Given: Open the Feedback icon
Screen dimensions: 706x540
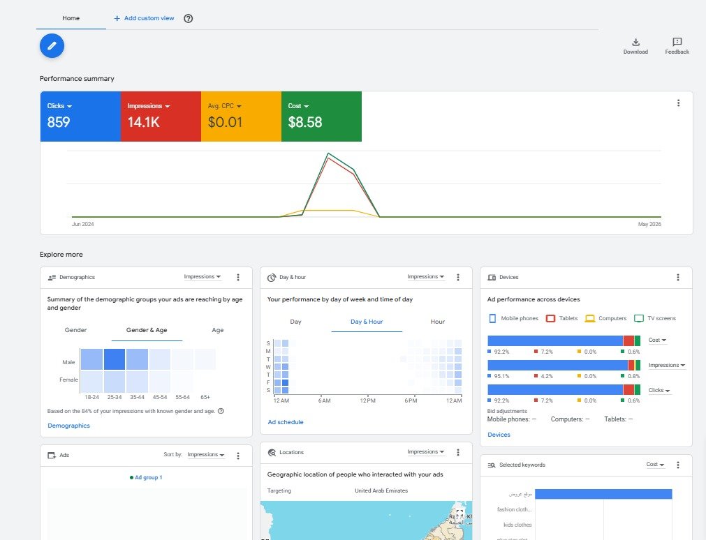Looking at the screenshot, I should coord(677,43).
